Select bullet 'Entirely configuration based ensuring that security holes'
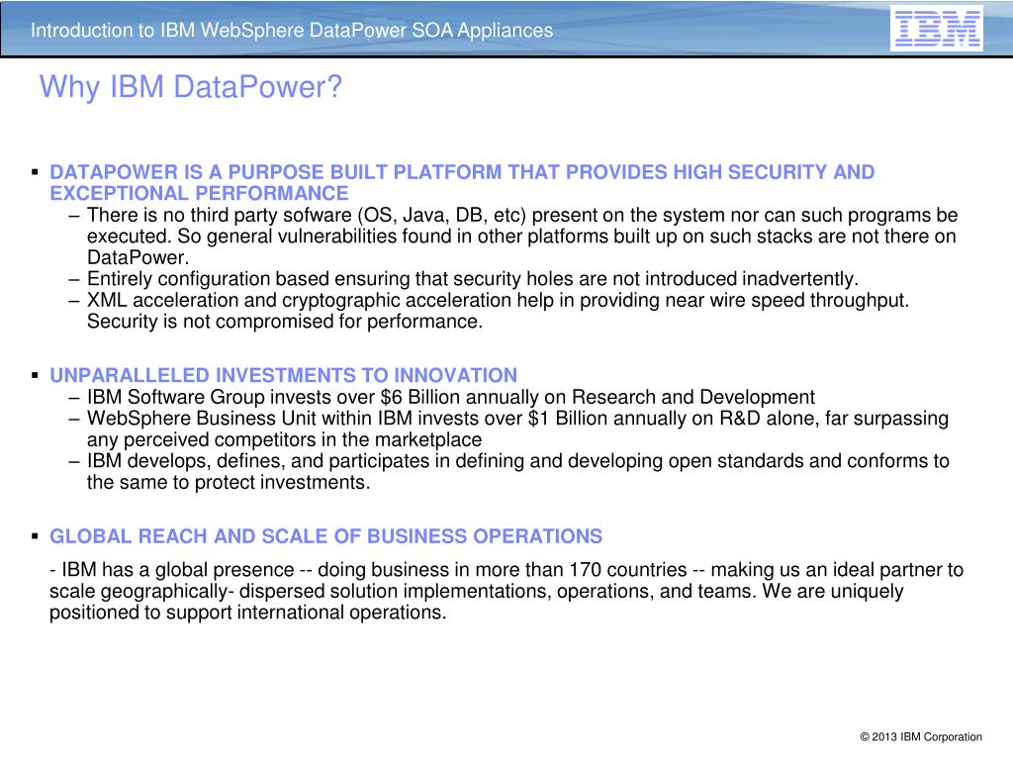Viewport: 1013px width, 760px height. [x=473, y=279]
